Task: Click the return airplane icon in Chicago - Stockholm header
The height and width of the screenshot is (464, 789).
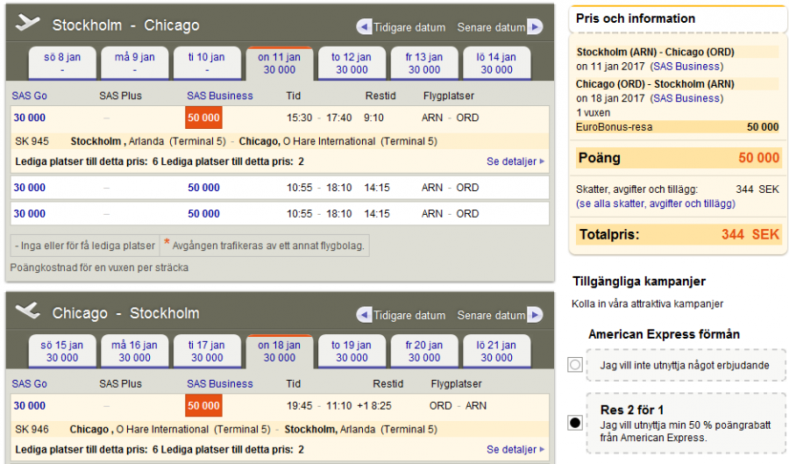Action: coord(28,311)
